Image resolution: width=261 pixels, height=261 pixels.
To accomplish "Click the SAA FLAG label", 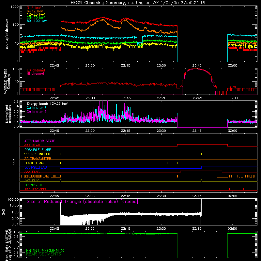I will (32, 172).
